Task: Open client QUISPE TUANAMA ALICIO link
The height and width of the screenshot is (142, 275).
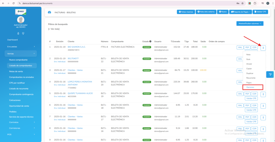Action: coord(80,93)
